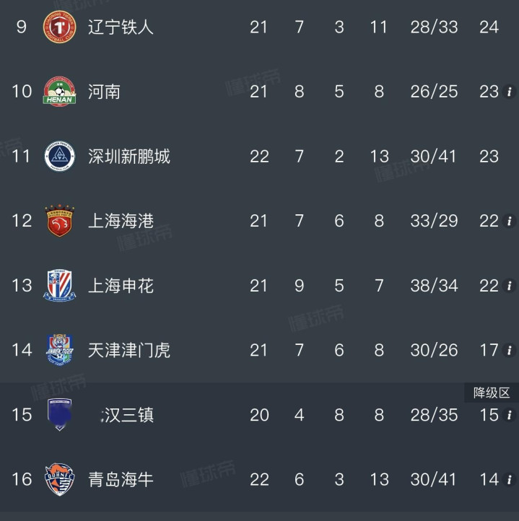Open info icon on 青岛海牛 row
519x521 pixels.
point(509,479)
